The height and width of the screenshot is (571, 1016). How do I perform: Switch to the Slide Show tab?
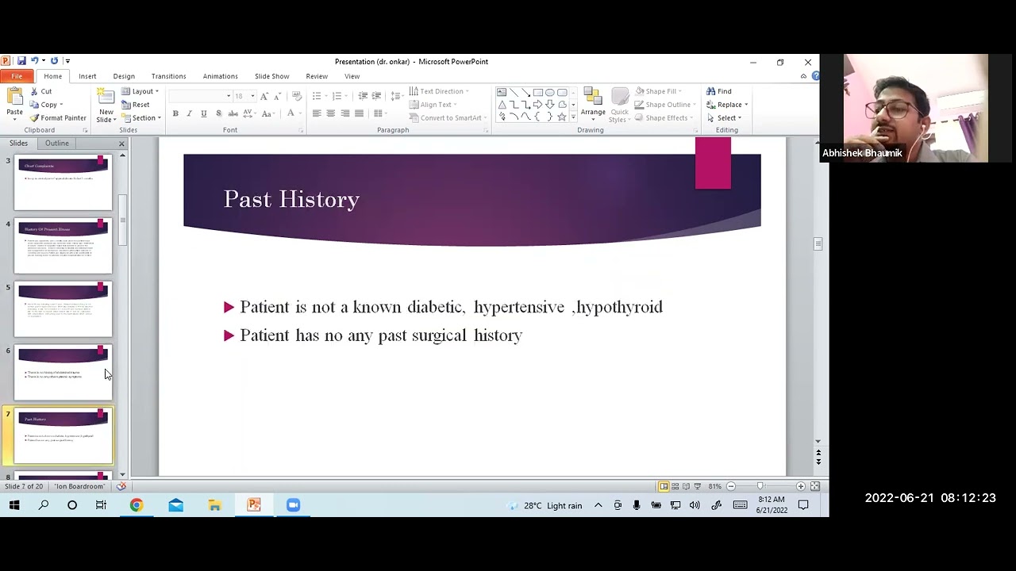click(271, 76)
